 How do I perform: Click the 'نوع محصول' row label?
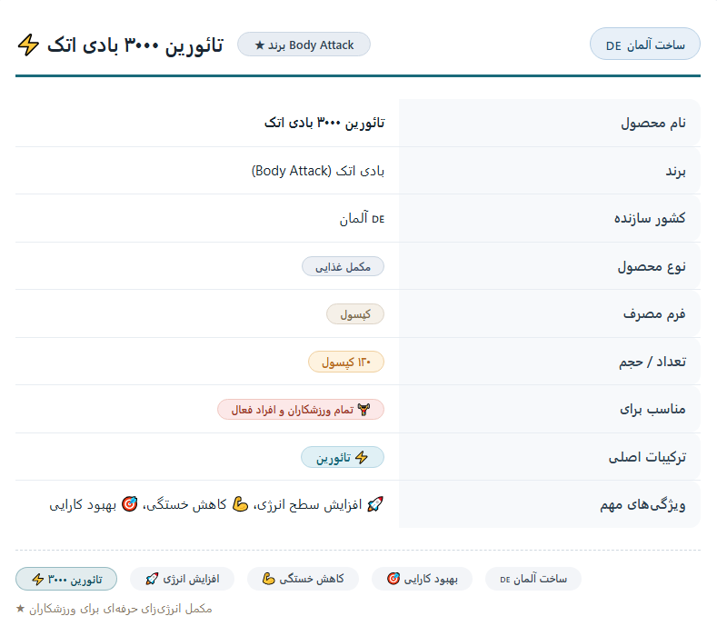pos(652,266)
